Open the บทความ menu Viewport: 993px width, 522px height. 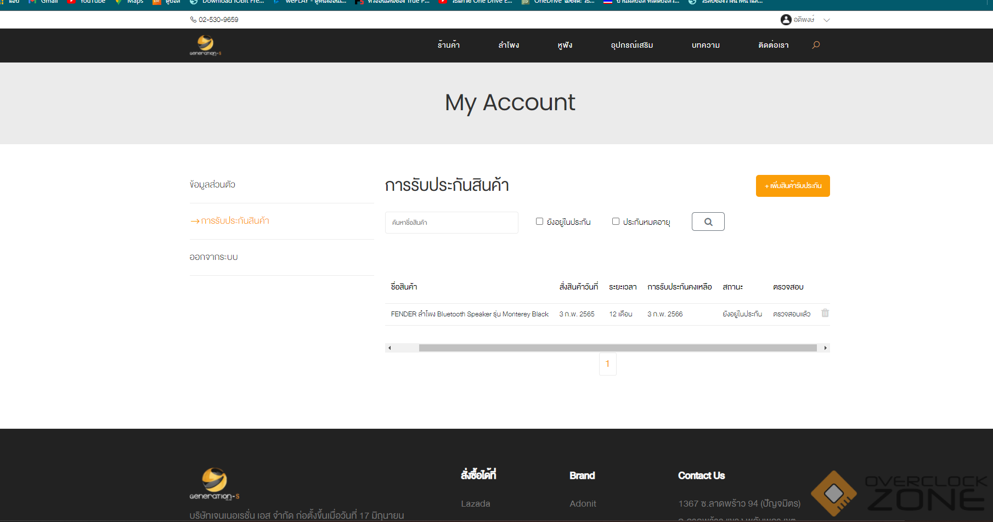tap(706, 45)
